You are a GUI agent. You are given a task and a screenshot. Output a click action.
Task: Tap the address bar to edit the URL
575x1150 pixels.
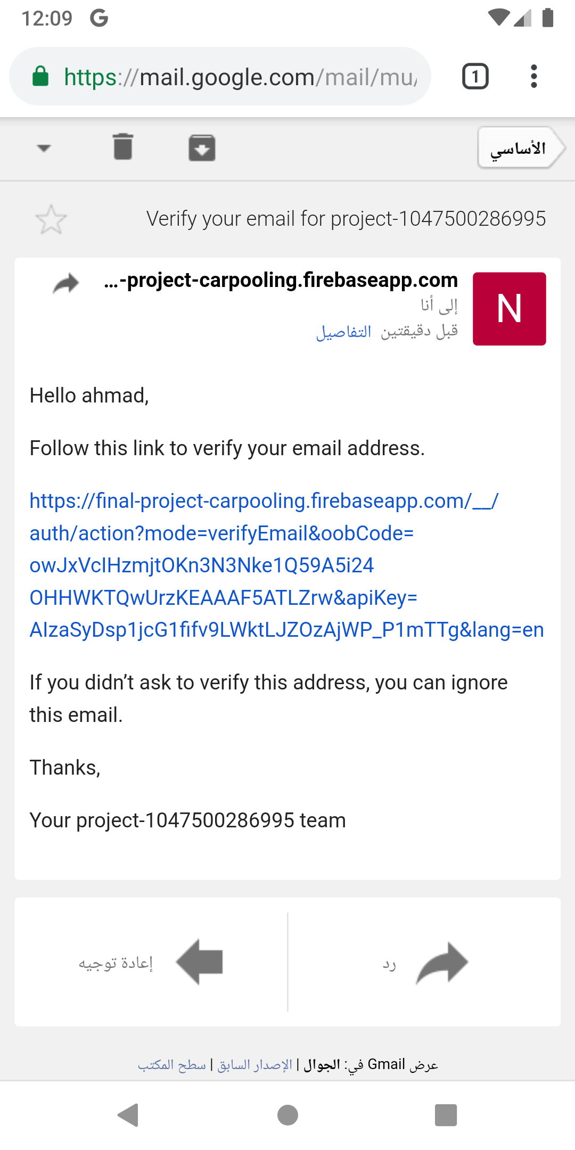[240, 76]
